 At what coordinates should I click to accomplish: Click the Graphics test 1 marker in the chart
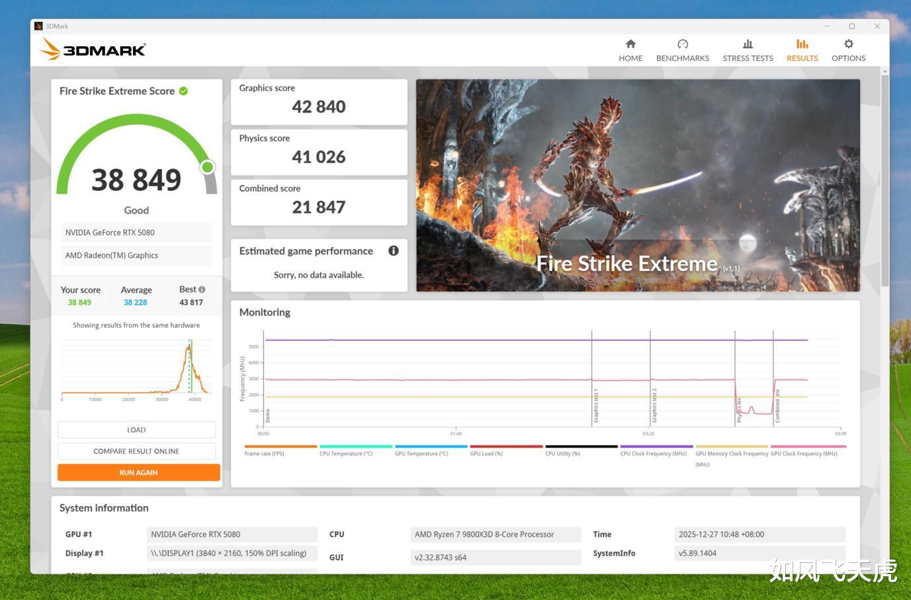(x=595, y=406)
